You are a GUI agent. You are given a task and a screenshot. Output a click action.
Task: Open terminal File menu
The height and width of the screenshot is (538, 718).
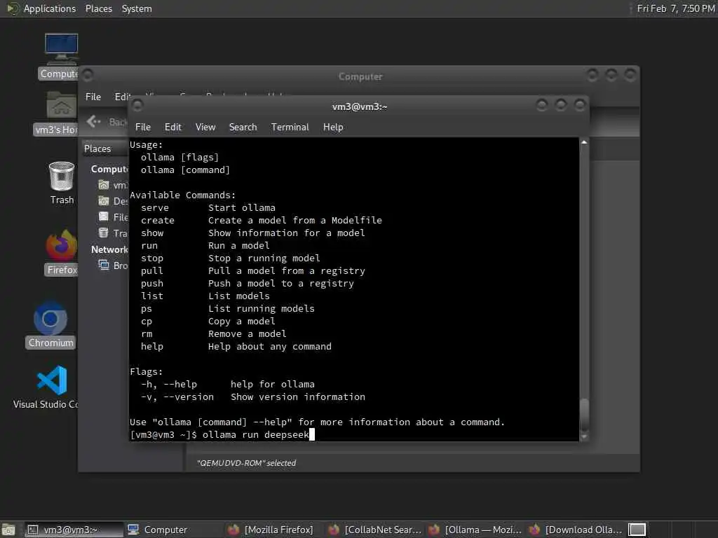pyautogui.click(x=143, y=127)
